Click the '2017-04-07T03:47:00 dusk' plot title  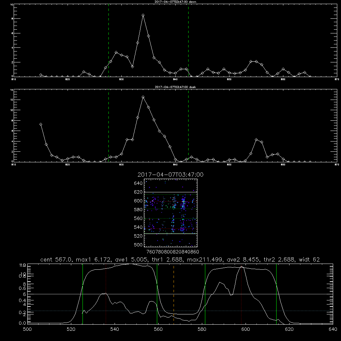pyautogui.click(x=175, y=87)
